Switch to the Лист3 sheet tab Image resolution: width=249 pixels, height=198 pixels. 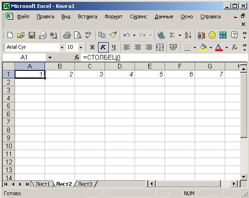click(85, 184)
